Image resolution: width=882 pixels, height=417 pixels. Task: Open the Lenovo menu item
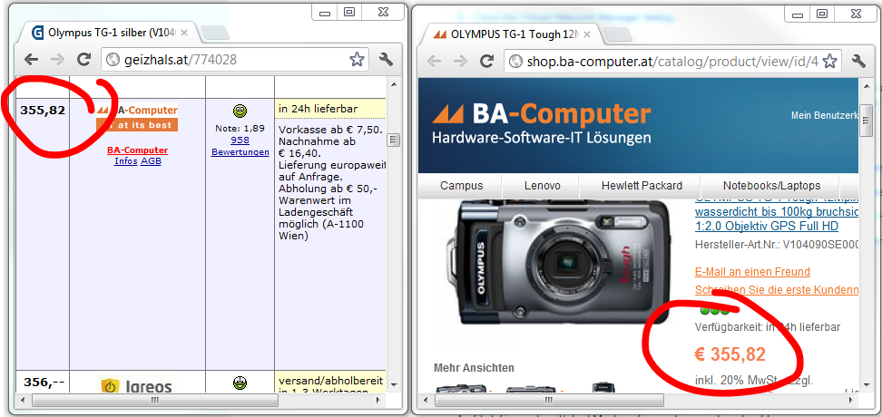click(543, 186)
